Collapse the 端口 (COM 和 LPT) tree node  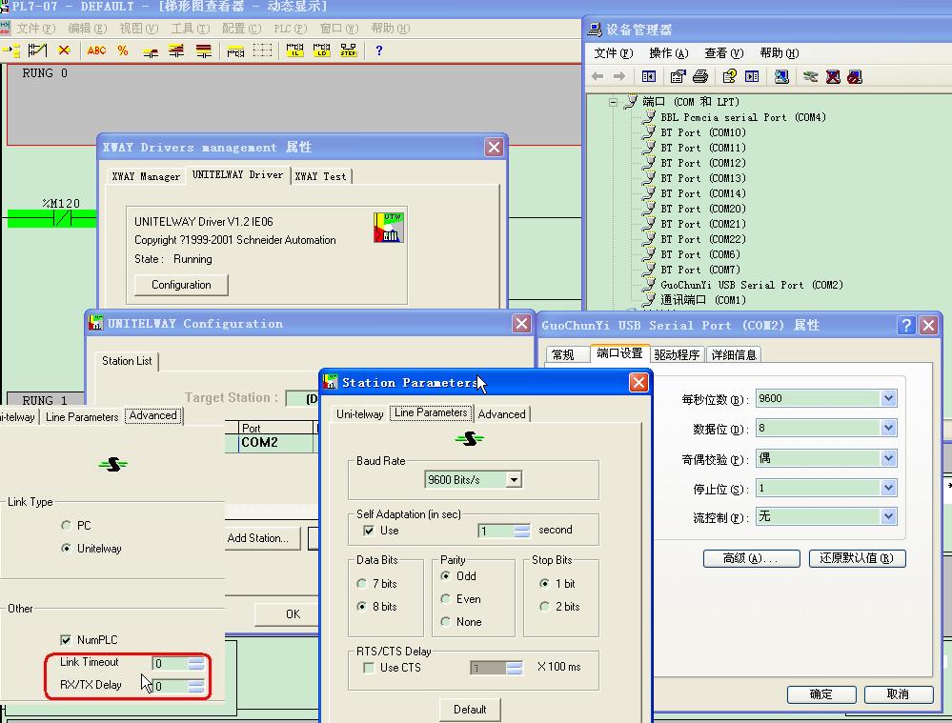[x=614, y=102]
